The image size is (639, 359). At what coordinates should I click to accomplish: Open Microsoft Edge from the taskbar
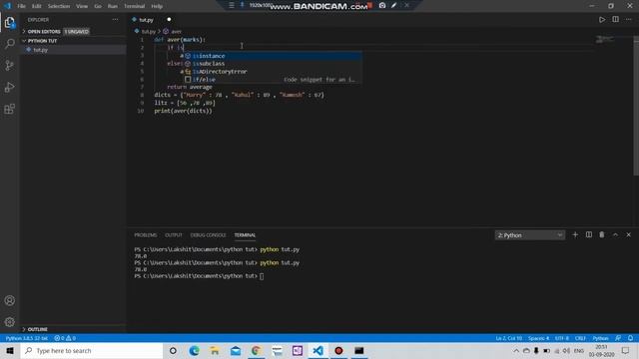[194, 350]
